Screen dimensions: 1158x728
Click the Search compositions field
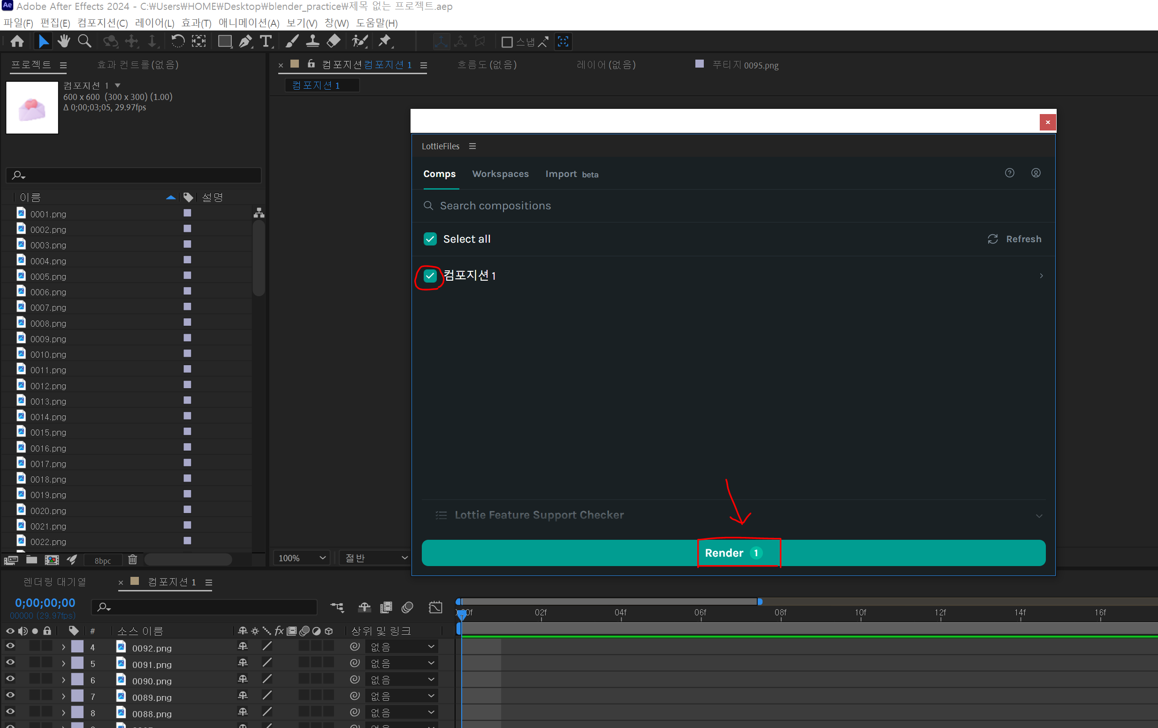pos(495,206)
